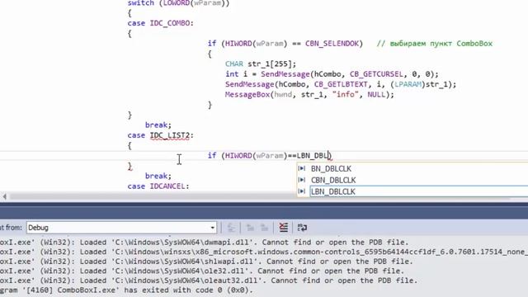Click macro icon beside BN_DBLCLK

pos(302,168)
